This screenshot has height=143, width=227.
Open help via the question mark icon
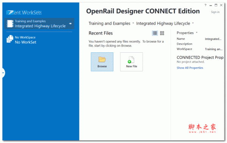pos(205,5)
